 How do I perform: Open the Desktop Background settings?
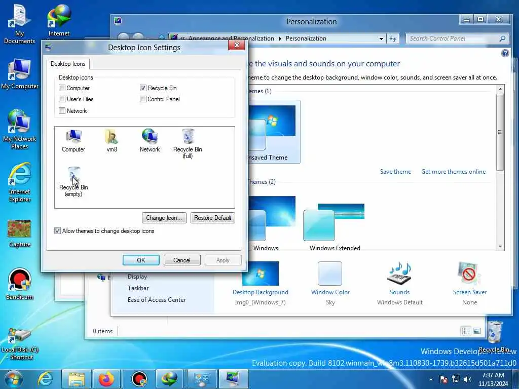(x=261, y=283)
